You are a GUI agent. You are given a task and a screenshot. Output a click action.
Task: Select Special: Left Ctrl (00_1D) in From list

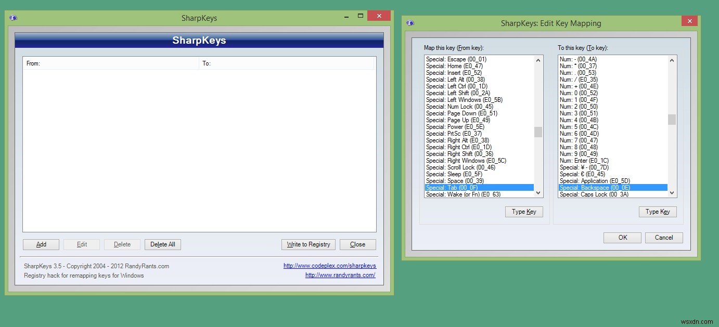pos(479,86)
